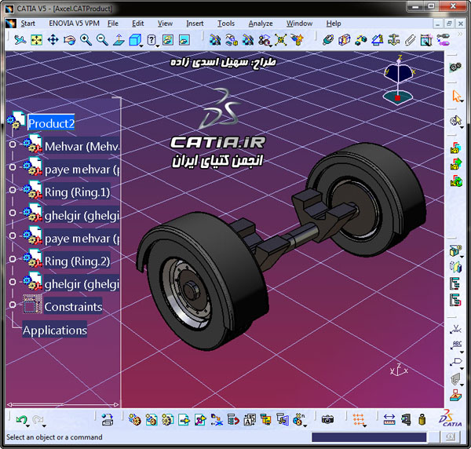This screenshot has width=471, height=449.
Task: Click the dark command input field
Action: [369, 437]
